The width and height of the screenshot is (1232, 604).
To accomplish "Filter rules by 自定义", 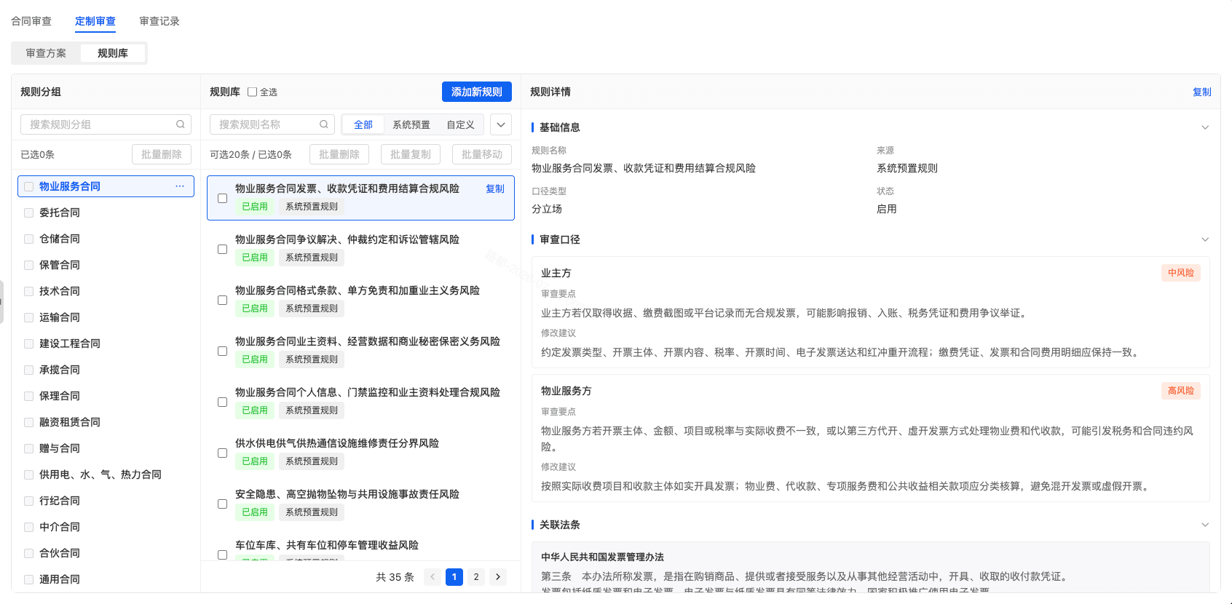I will 461,124.
